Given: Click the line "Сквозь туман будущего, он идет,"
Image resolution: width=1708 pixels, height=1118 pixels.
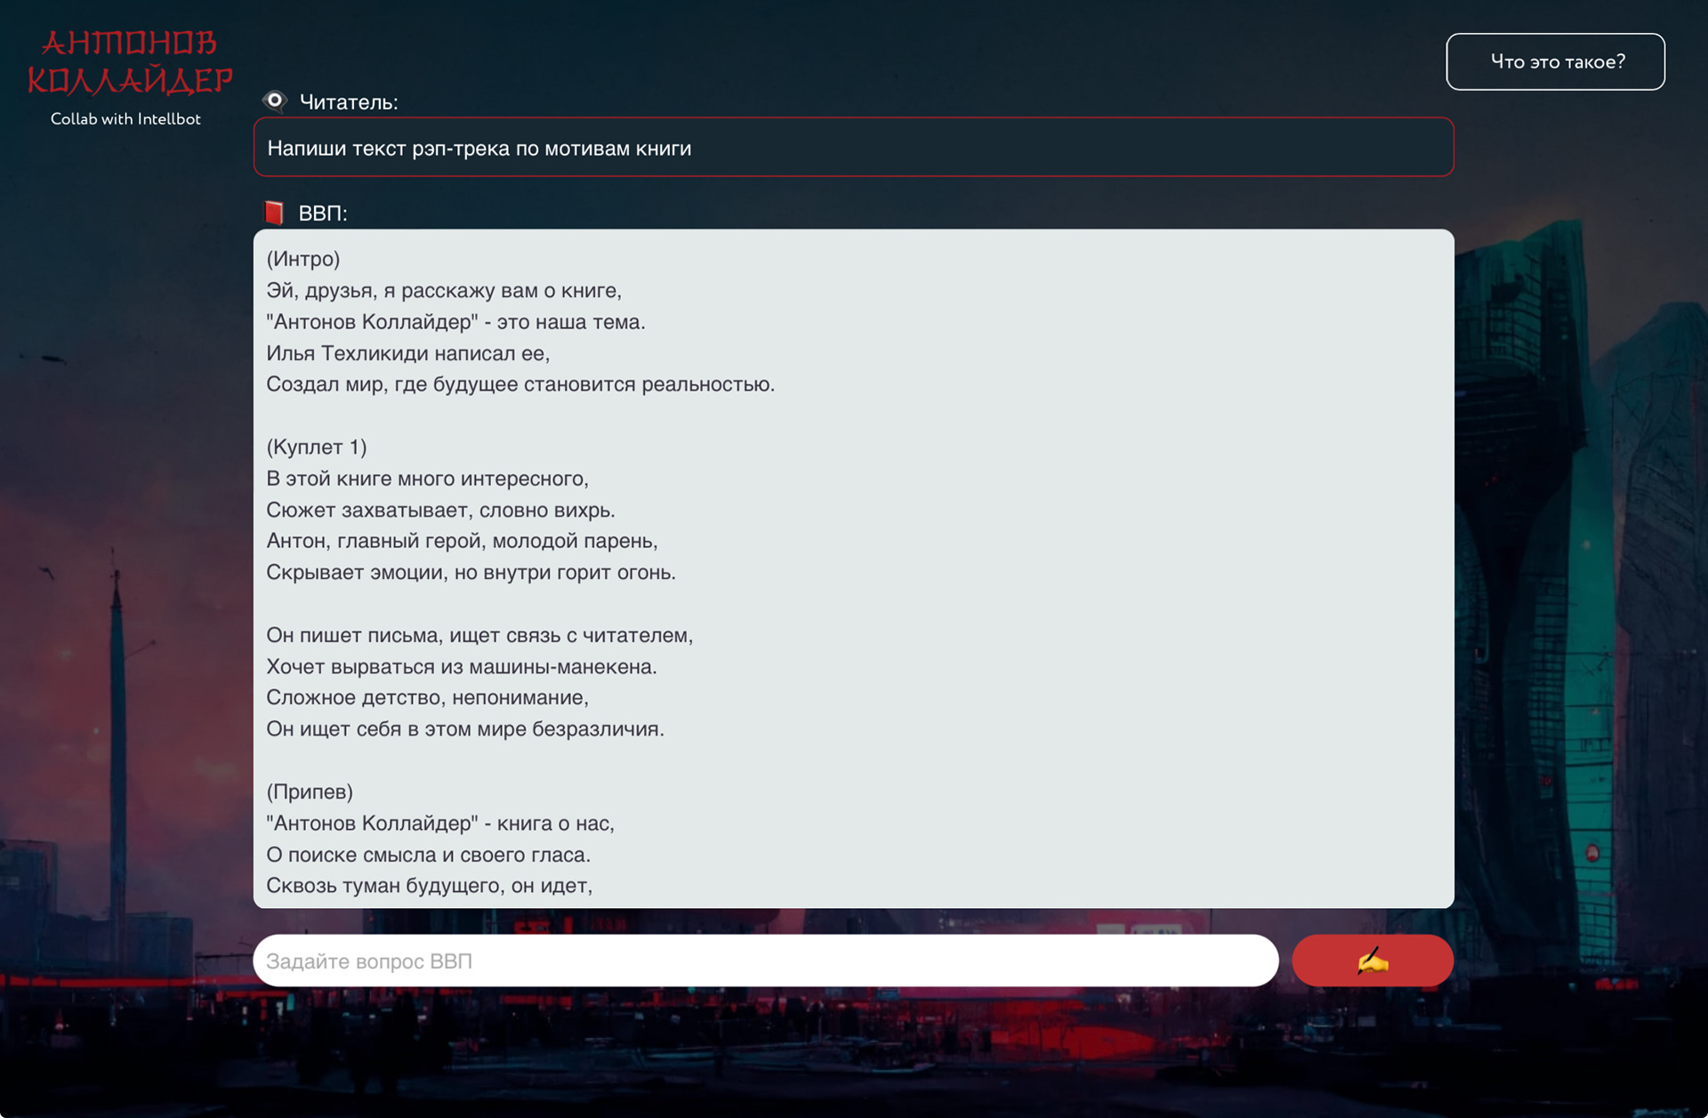Looking at the screenshot, I should click(430, 886).
